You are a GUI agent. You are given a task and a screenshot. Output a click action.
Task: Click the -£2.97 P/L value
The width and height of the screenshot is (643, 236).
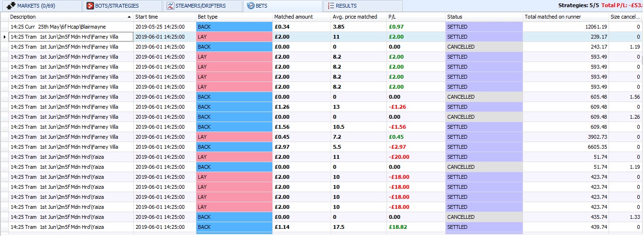coord(397,147)
